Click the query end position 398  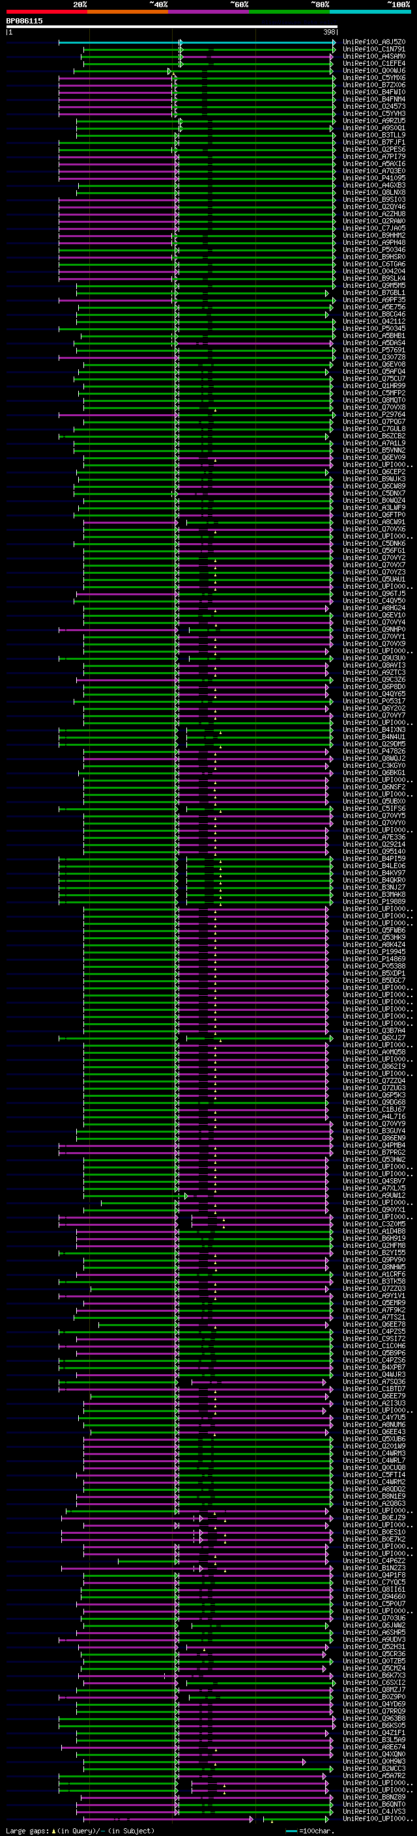click(x=329, y=32)
